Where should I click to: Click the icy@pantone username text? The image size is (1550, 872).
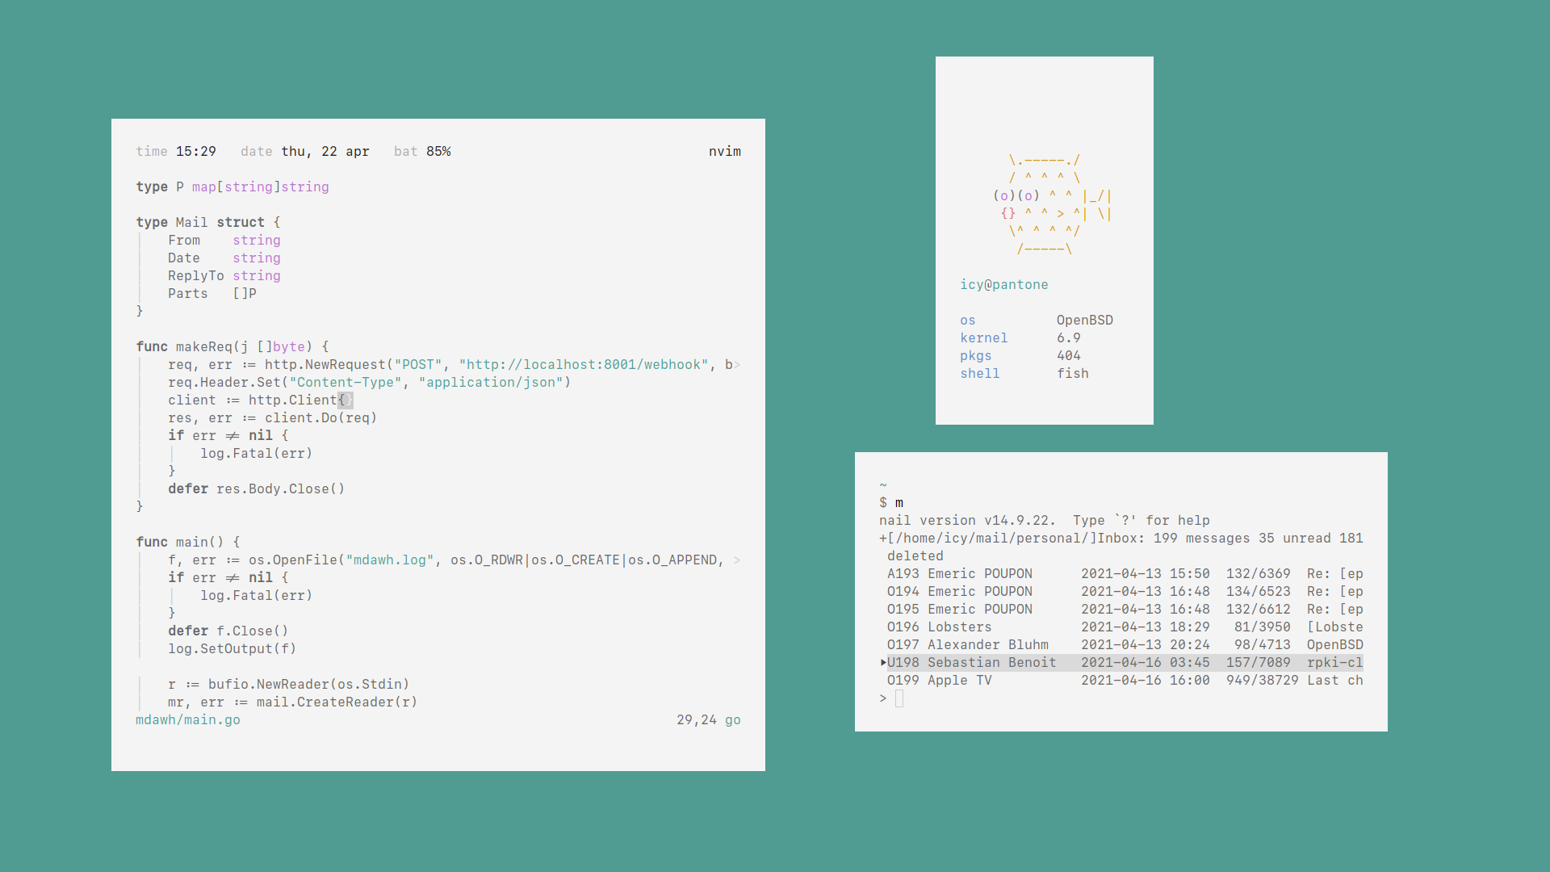(1003, 285)
